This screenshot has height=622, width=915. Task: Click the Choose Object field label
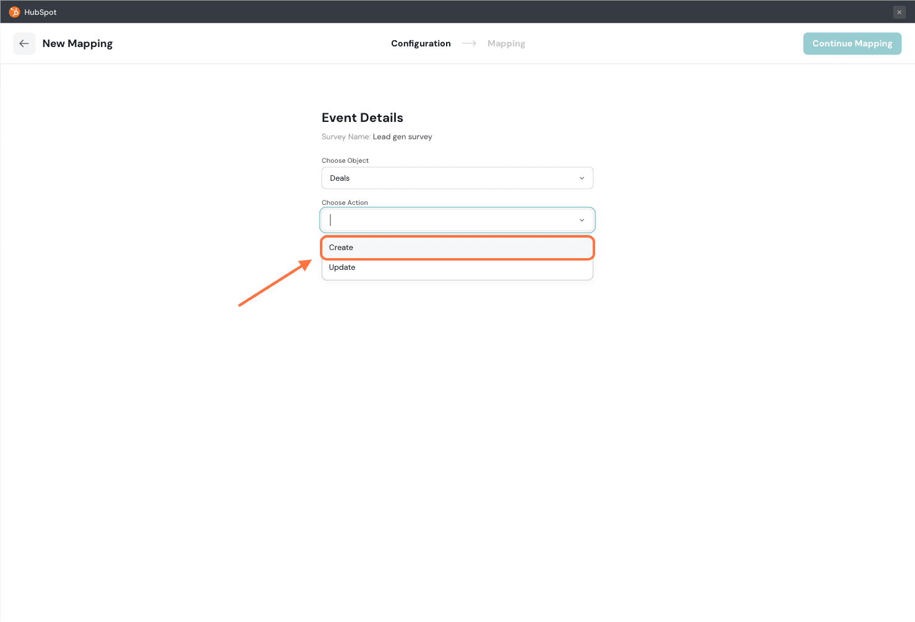pyautogui.click(x=345, y=160)
